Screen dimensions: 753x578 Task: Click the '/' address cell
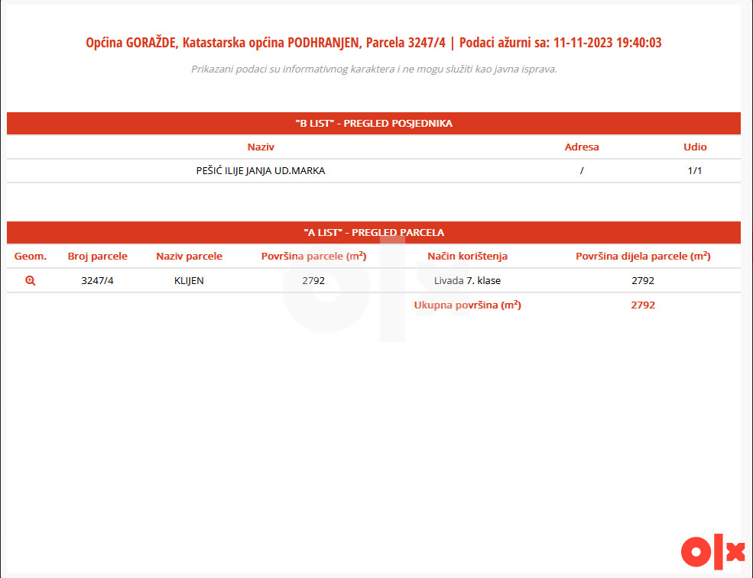click(582, 171)
